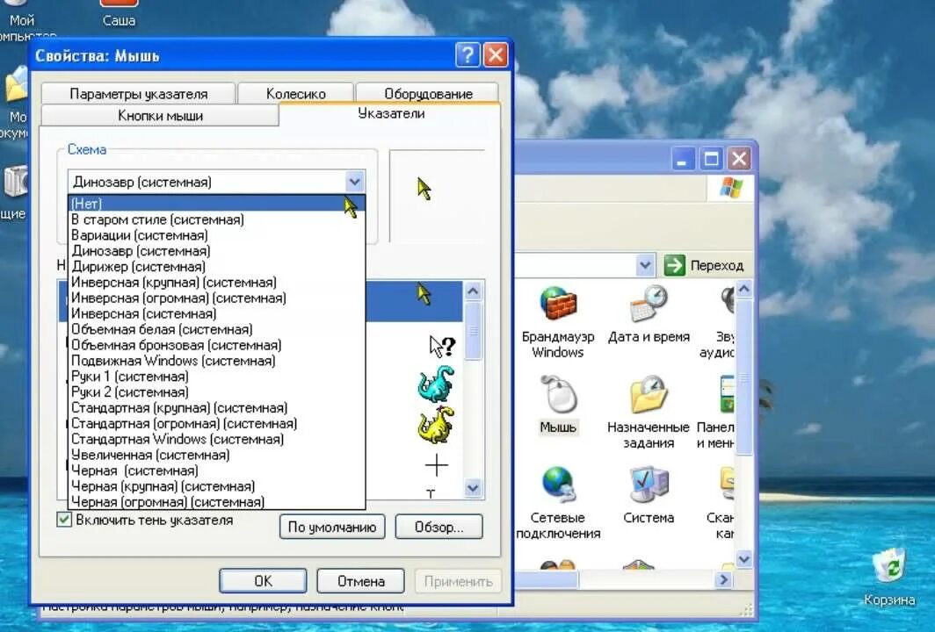Switch to Колесико tab
The image size is (935, 632).
(296, 94)
